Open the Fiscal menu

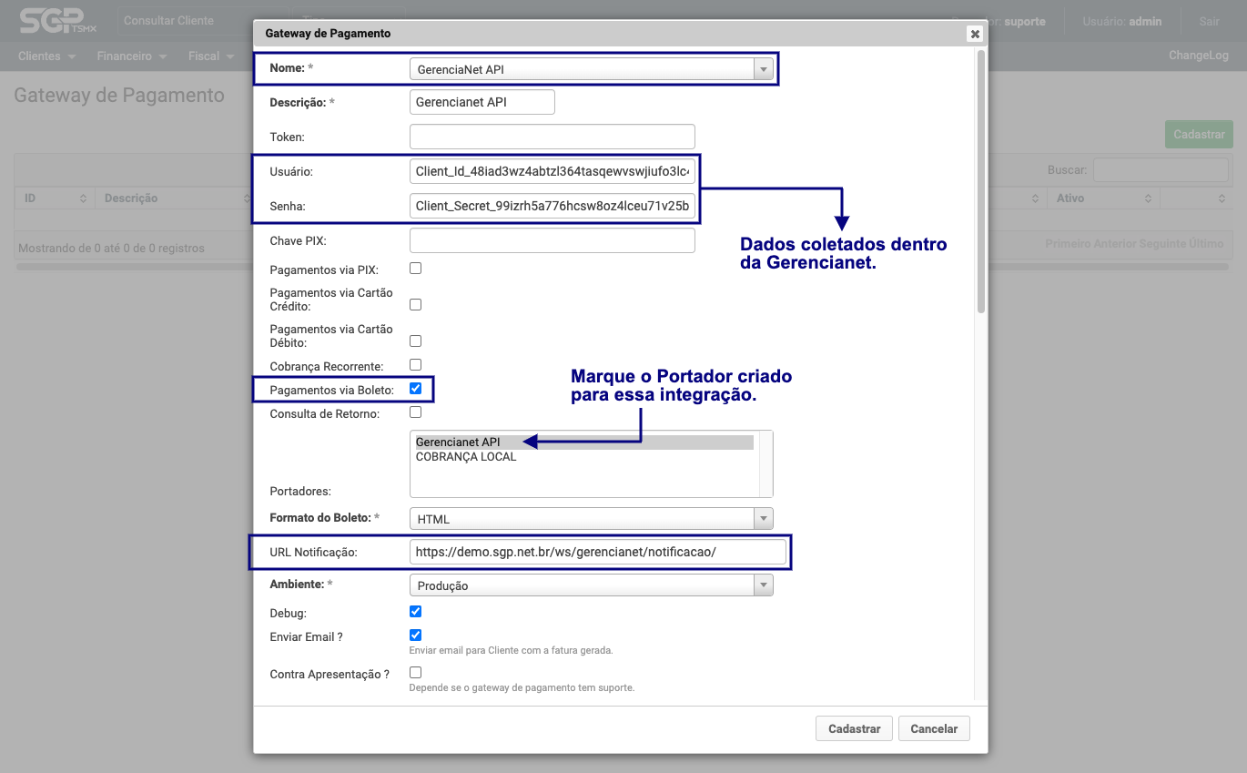211,56
